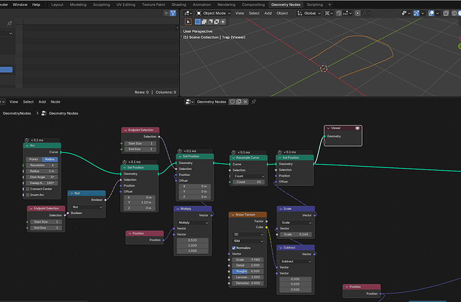This screenshot has width=461, height=302.
Task: Select the tweak select tool icon
Action: 188,22
